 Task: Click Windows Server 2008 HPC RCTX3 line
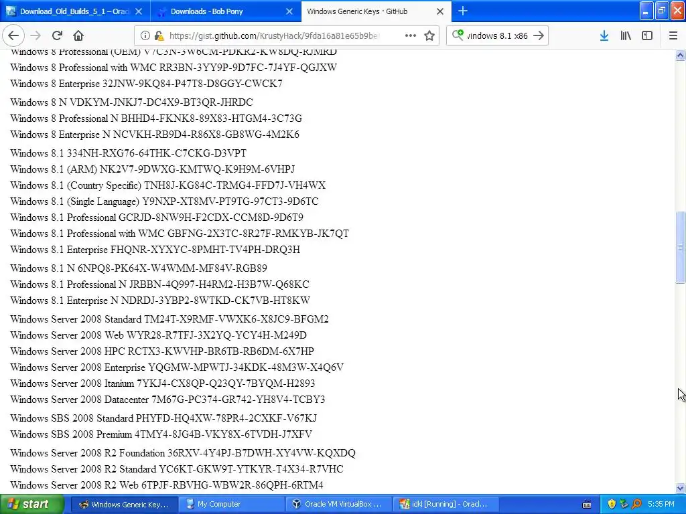click(162, 352)
